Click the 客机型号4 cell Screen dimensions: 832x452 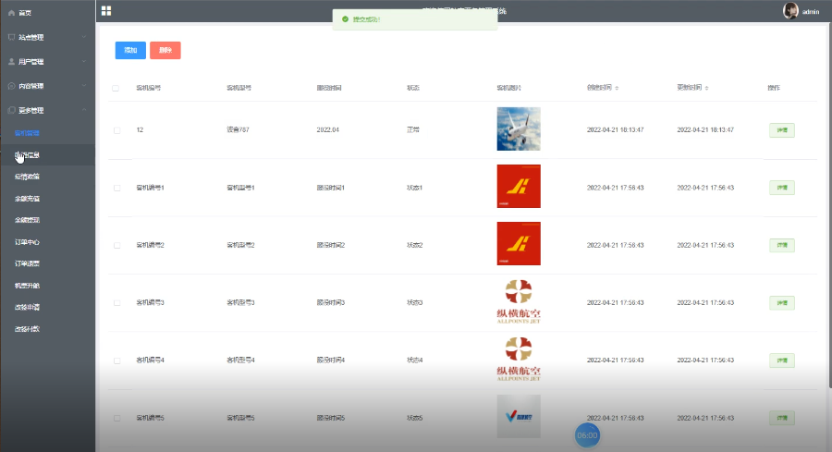click(241, 360)
